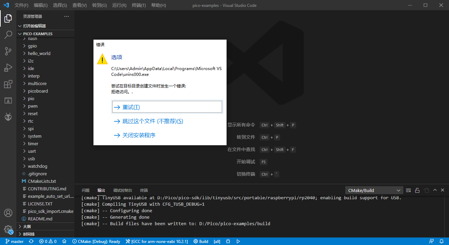
Task: Maximize the panel with the chevron-up icon
Action: 435,190
